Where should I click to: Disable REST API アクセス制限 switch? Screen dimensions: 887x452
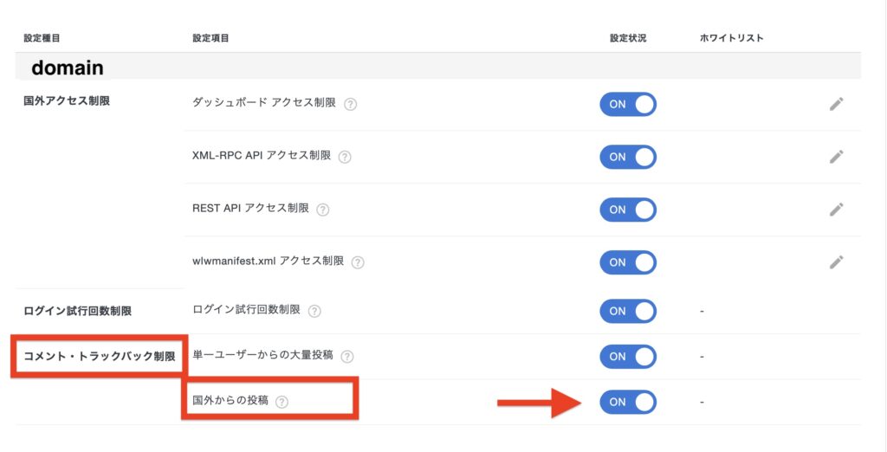click(x=628, y=210)
